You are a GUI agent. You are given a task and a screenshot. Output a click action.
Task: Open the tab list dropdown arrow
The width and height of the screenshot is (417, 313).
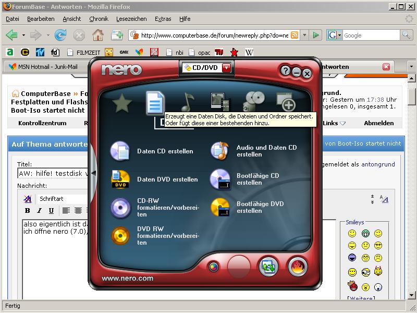tap(411, 67)
